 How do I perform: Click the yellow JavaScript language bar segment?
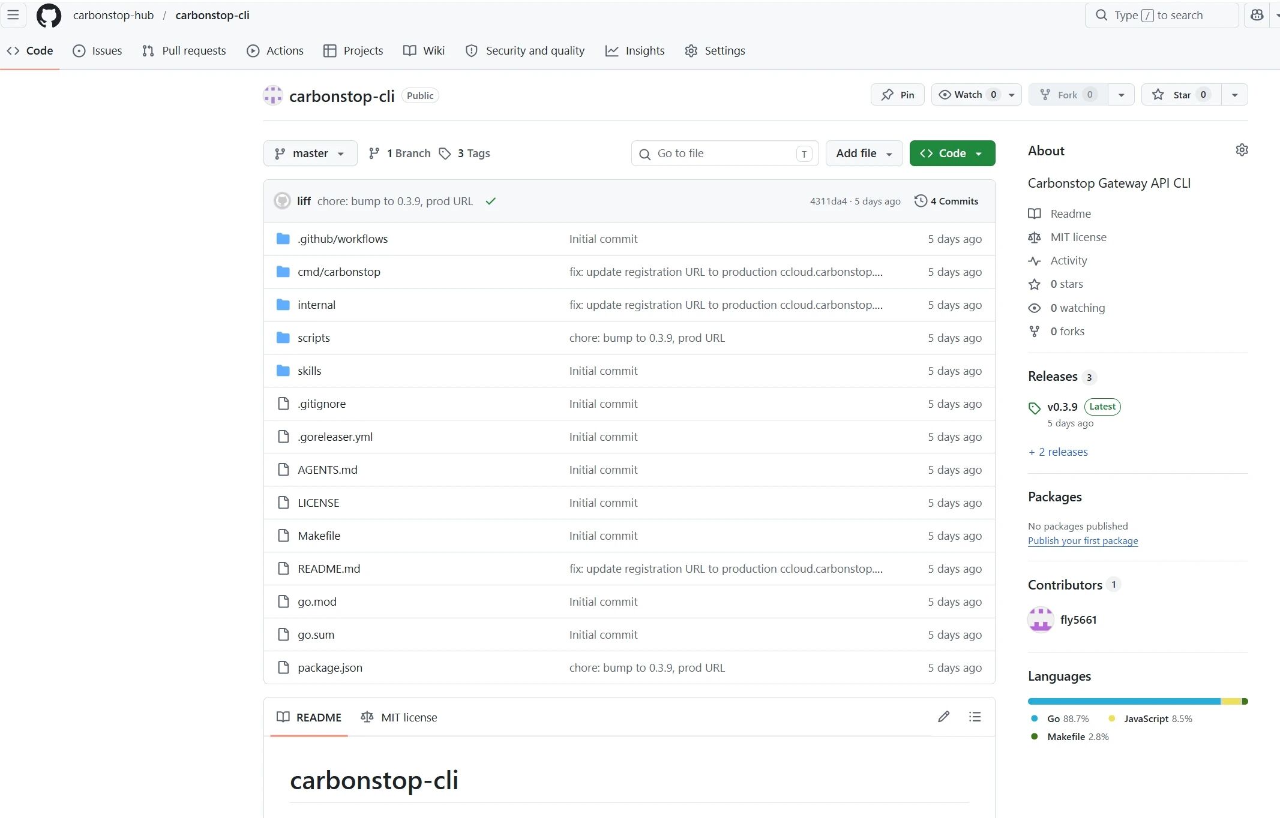1231,701
